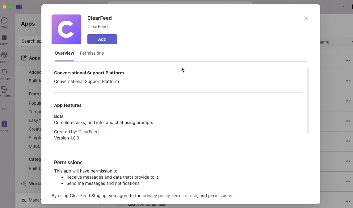This screenshot has height=208, width=353.
Task: Open the Shifts app icon
Action: click(4, 38)
